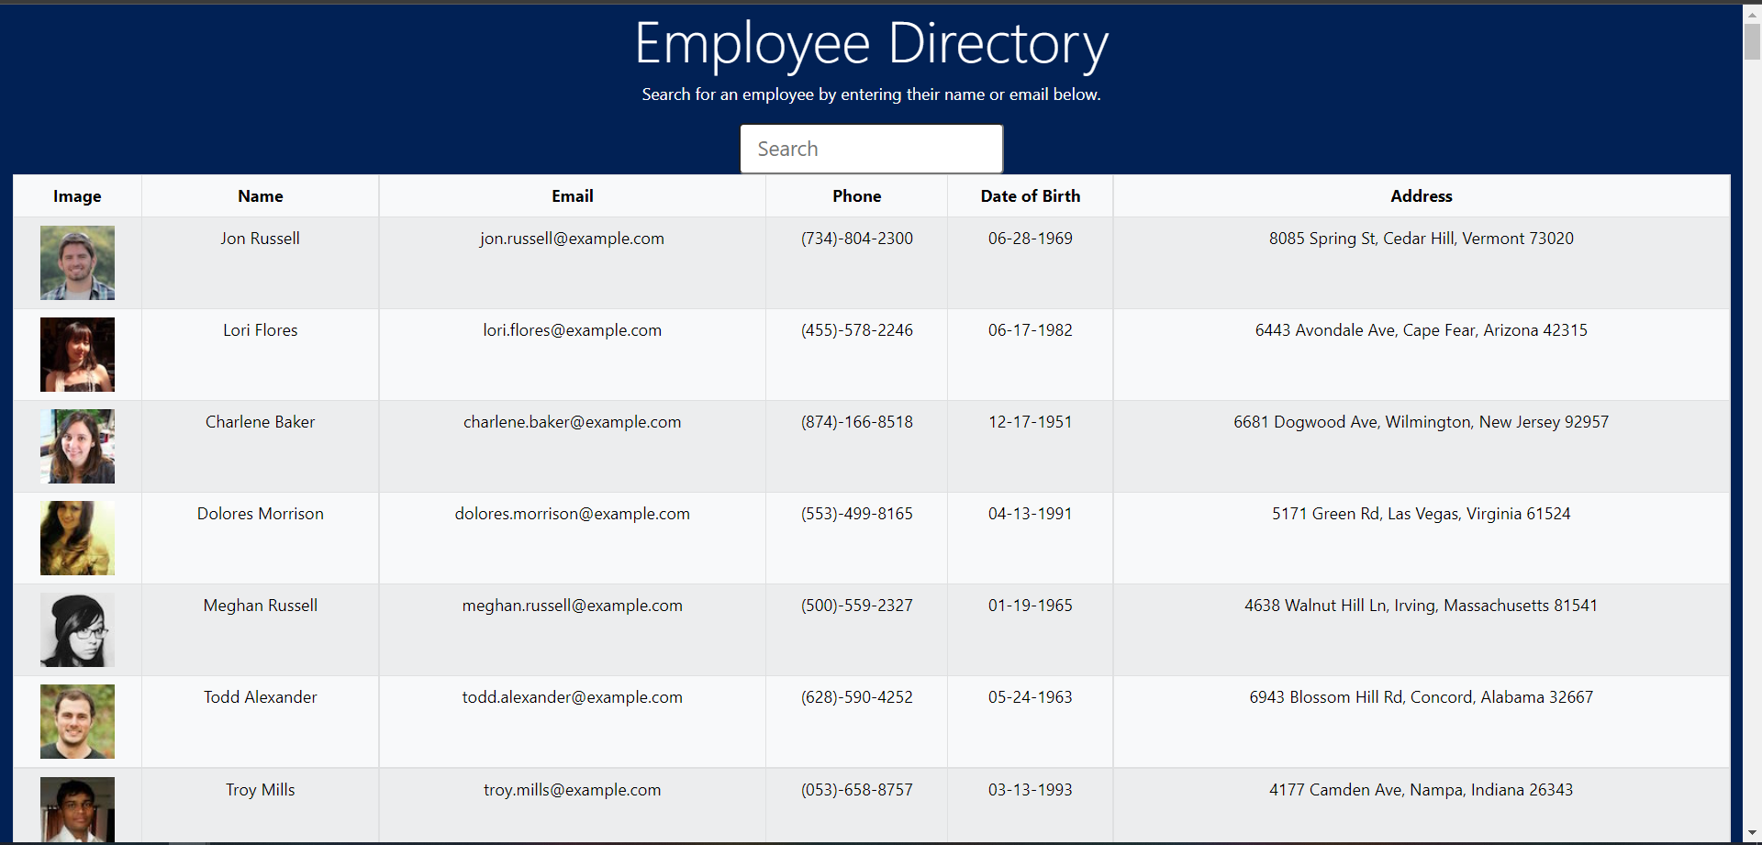Click email todd.alexander@example.com
Screen dimensions: 1762x845
573,697
